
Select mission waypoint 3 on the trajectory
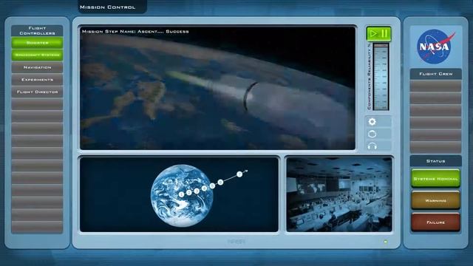coord(197,191)
